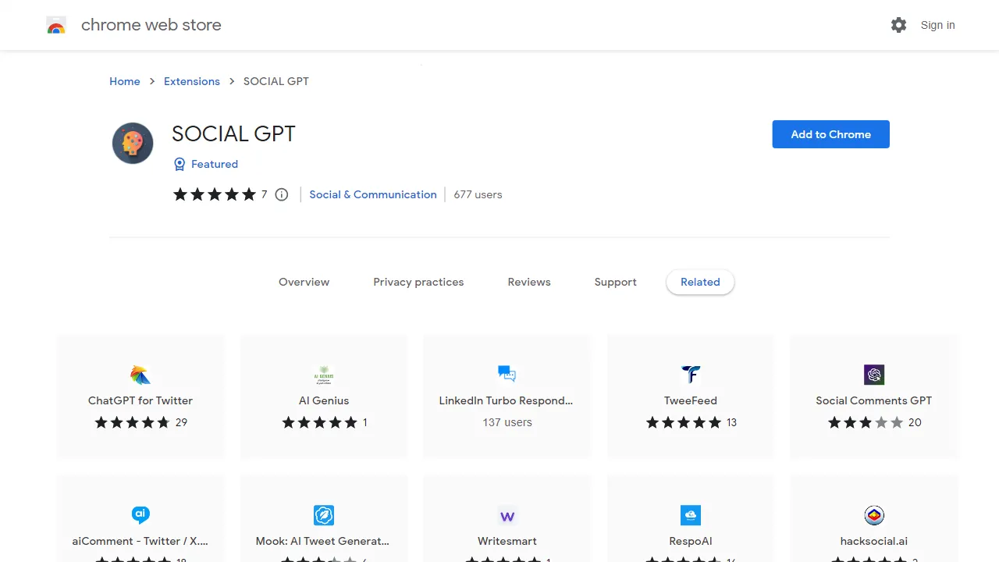Click the 677 users text
The height and width of the screenshot is (562, 999).
coord(478,194)
